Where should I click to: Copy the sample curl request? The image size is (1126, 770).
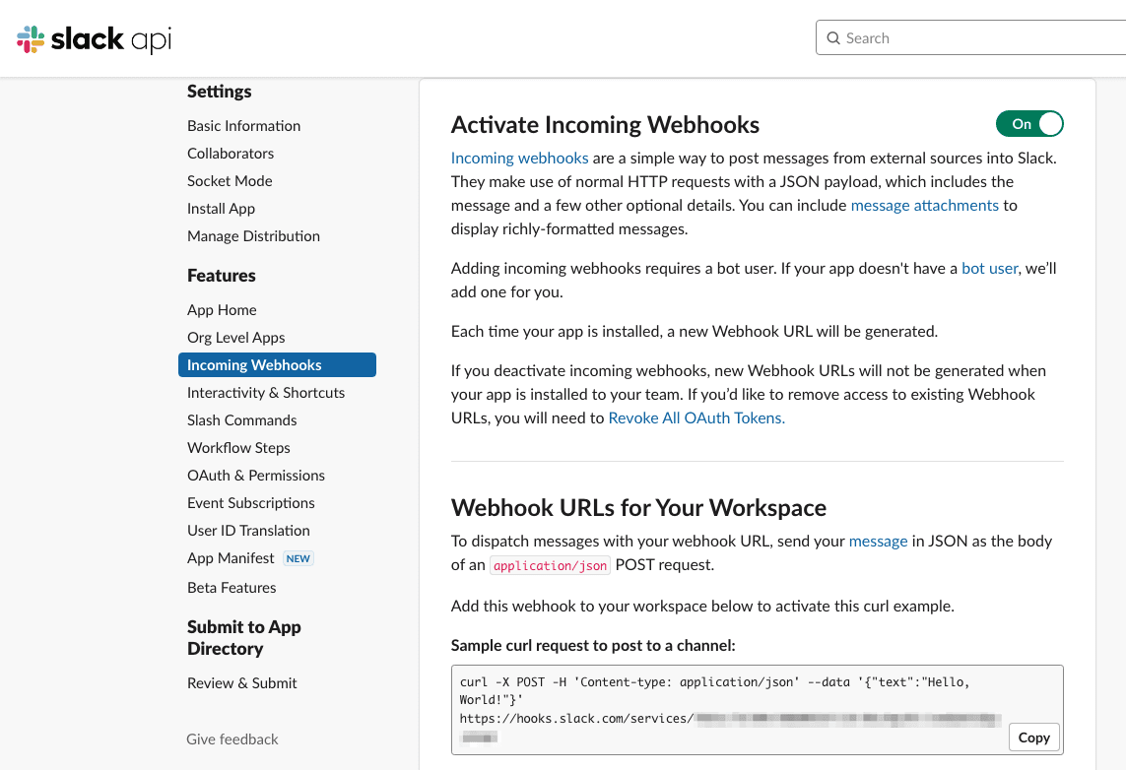click(x=1033, y=737)
